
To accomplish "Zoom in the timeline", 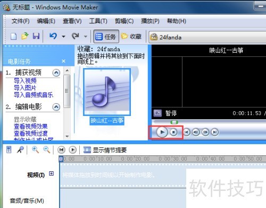I will click(35, 150).
